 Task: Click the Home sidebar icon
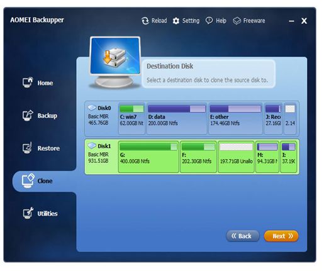[x=28, y=82]
